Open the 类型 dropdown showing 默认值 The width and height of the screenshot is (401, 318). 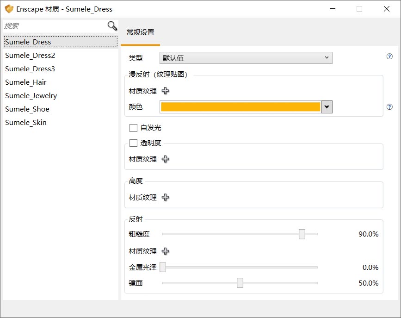click(x=246, y=58)
